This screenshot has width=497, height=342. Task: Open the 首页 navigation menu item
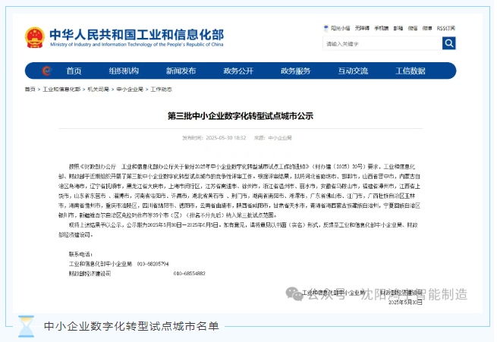74,71
